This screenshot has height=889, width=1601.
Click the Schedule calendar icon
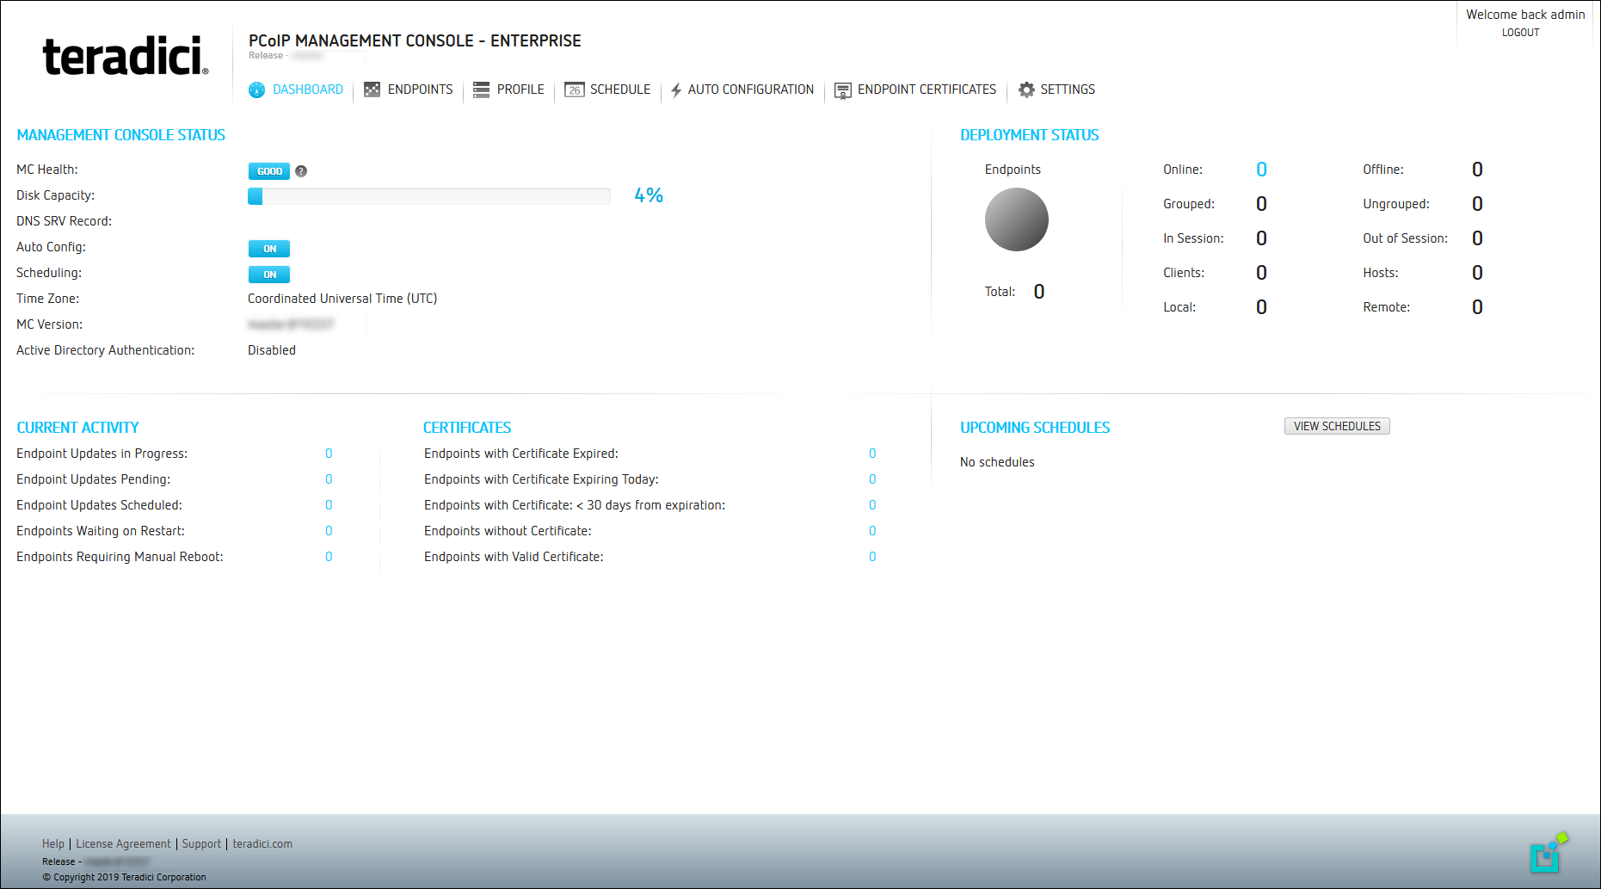574,90
